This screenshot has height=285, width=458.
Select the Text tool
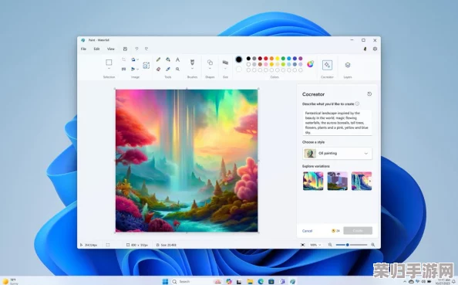[x=177, y=59]
